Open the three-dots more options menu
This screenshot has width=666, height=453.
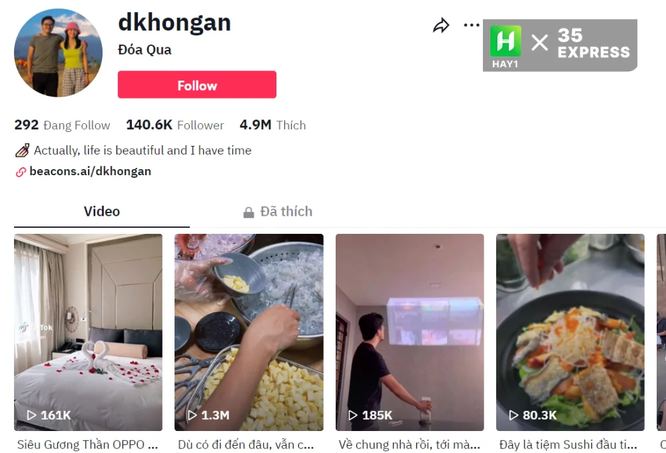coord(472,25)
